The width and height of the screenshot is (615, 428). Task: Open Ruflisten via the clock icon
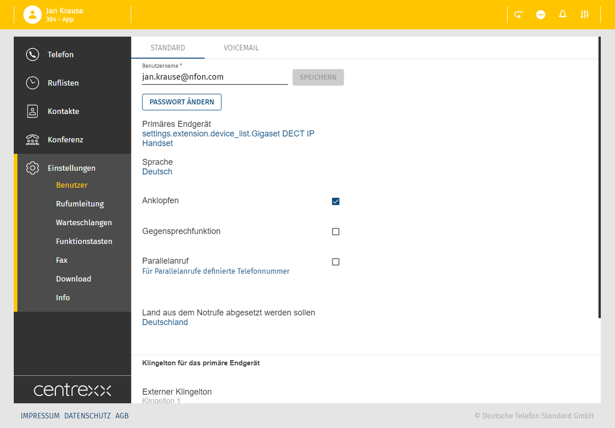click(32, 83)
